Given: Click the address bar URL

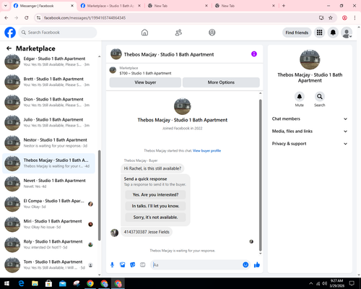Looking at the screenshot, I should pos(84,18).
